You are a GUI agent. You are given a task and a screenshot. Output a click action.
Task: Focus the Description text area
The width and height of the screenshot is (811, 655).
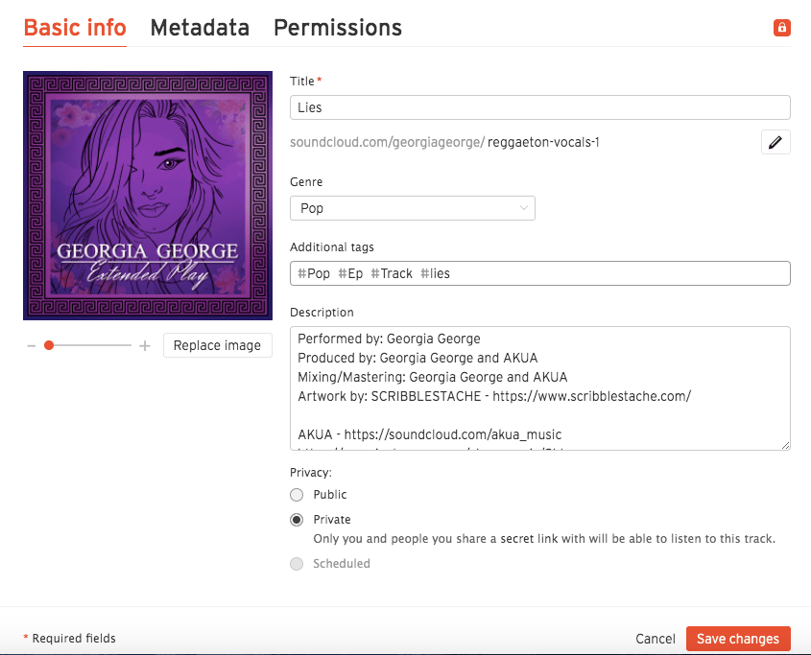pyautogui.click(x=539, y=387)
